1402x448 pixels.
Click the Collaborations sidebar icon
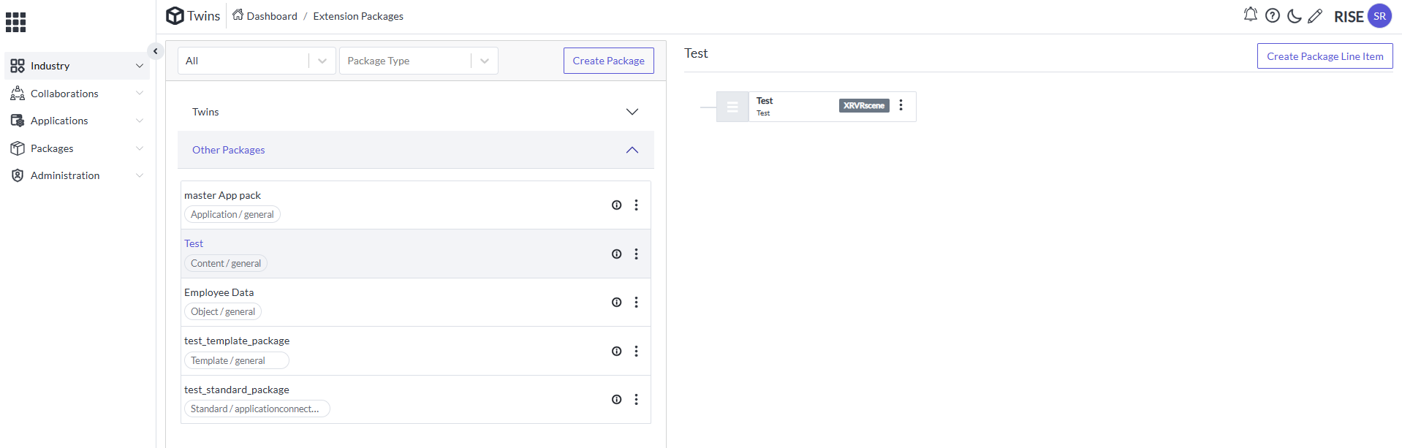click(18, 94)
